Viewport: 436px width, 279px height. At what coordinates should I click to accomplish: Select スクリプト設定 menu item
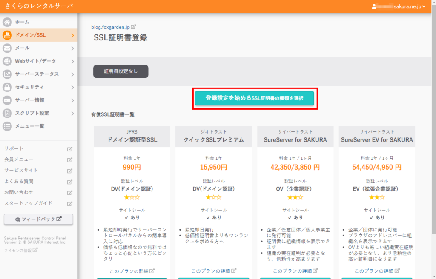(39, 113)
